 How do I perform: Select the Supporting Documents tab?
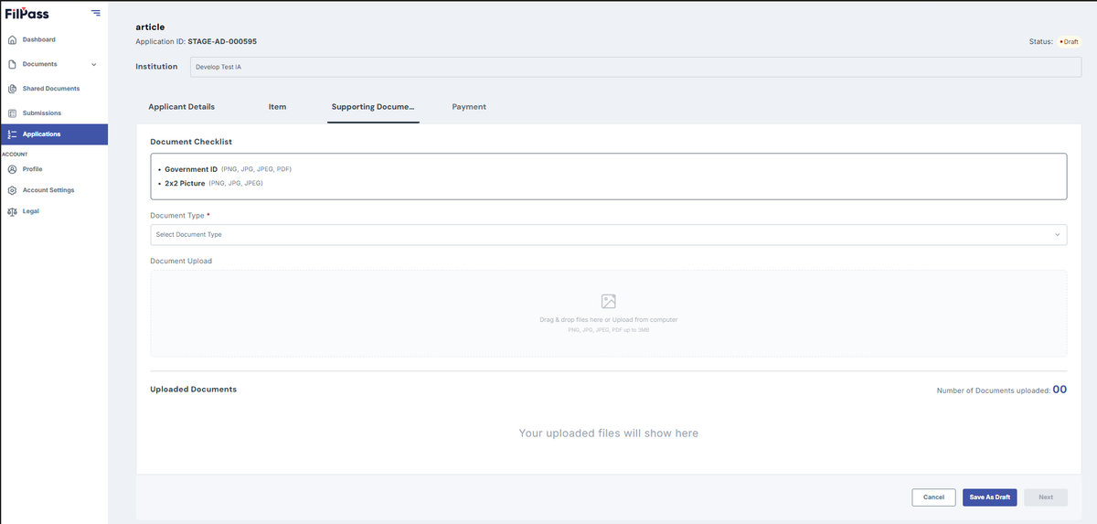point(373,107)
